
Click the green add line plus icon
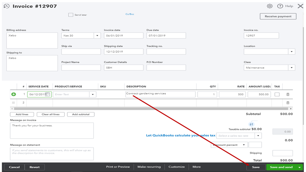coord(13,94)
